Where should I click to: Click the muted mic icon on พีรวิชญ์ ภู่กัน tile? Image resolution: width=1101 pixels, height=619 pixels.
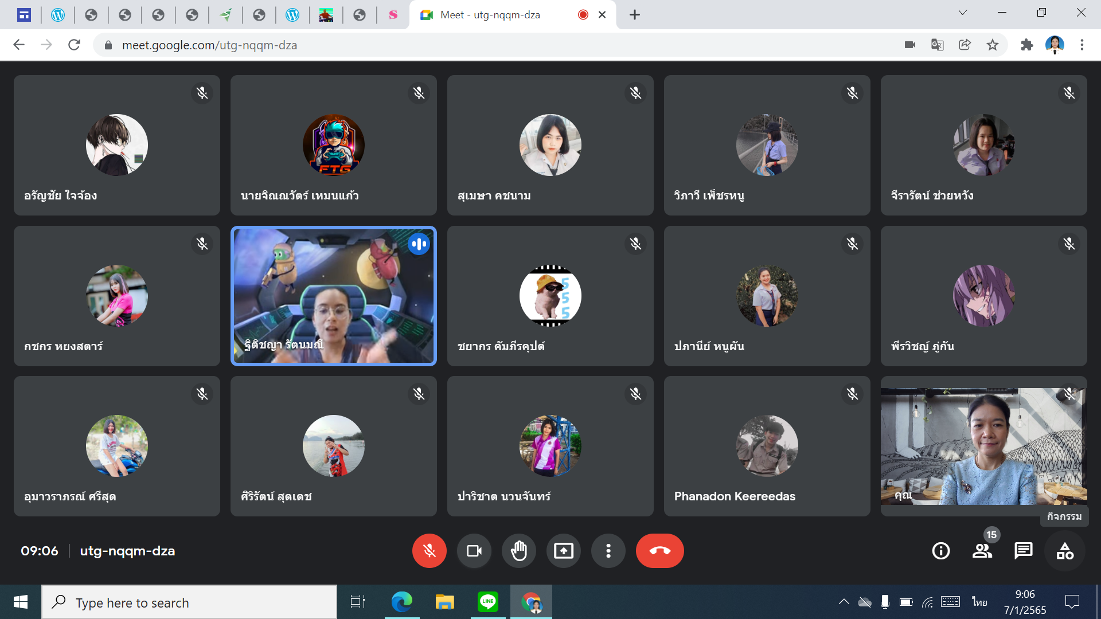click(1069, 244)
